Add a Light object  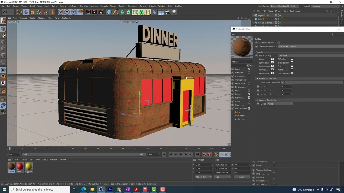[174, 12]
